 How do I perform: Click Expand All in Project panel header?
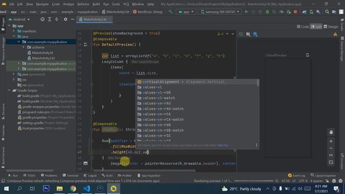click(x=50, y=19)
